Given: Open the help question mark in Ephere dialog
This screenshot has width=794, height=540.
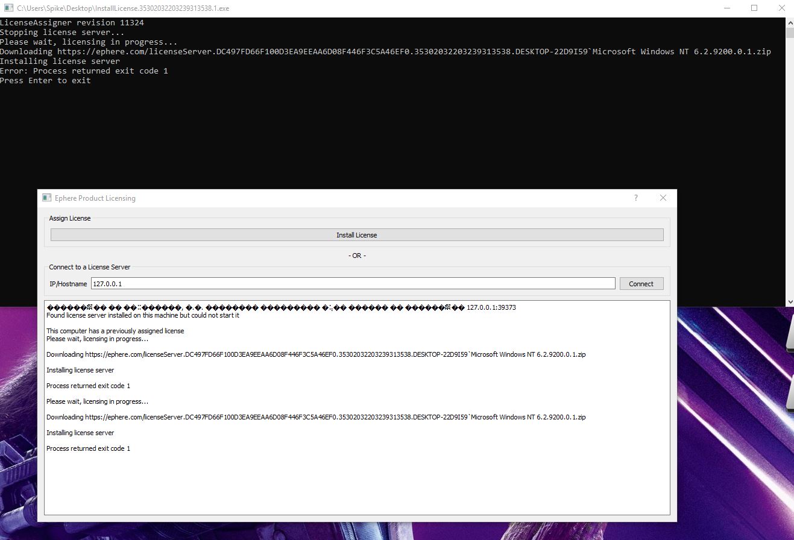Looking at the screenshot, I should pos(635,198).
